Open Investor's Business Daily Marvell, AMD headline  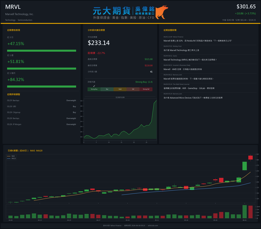[183, 70]
